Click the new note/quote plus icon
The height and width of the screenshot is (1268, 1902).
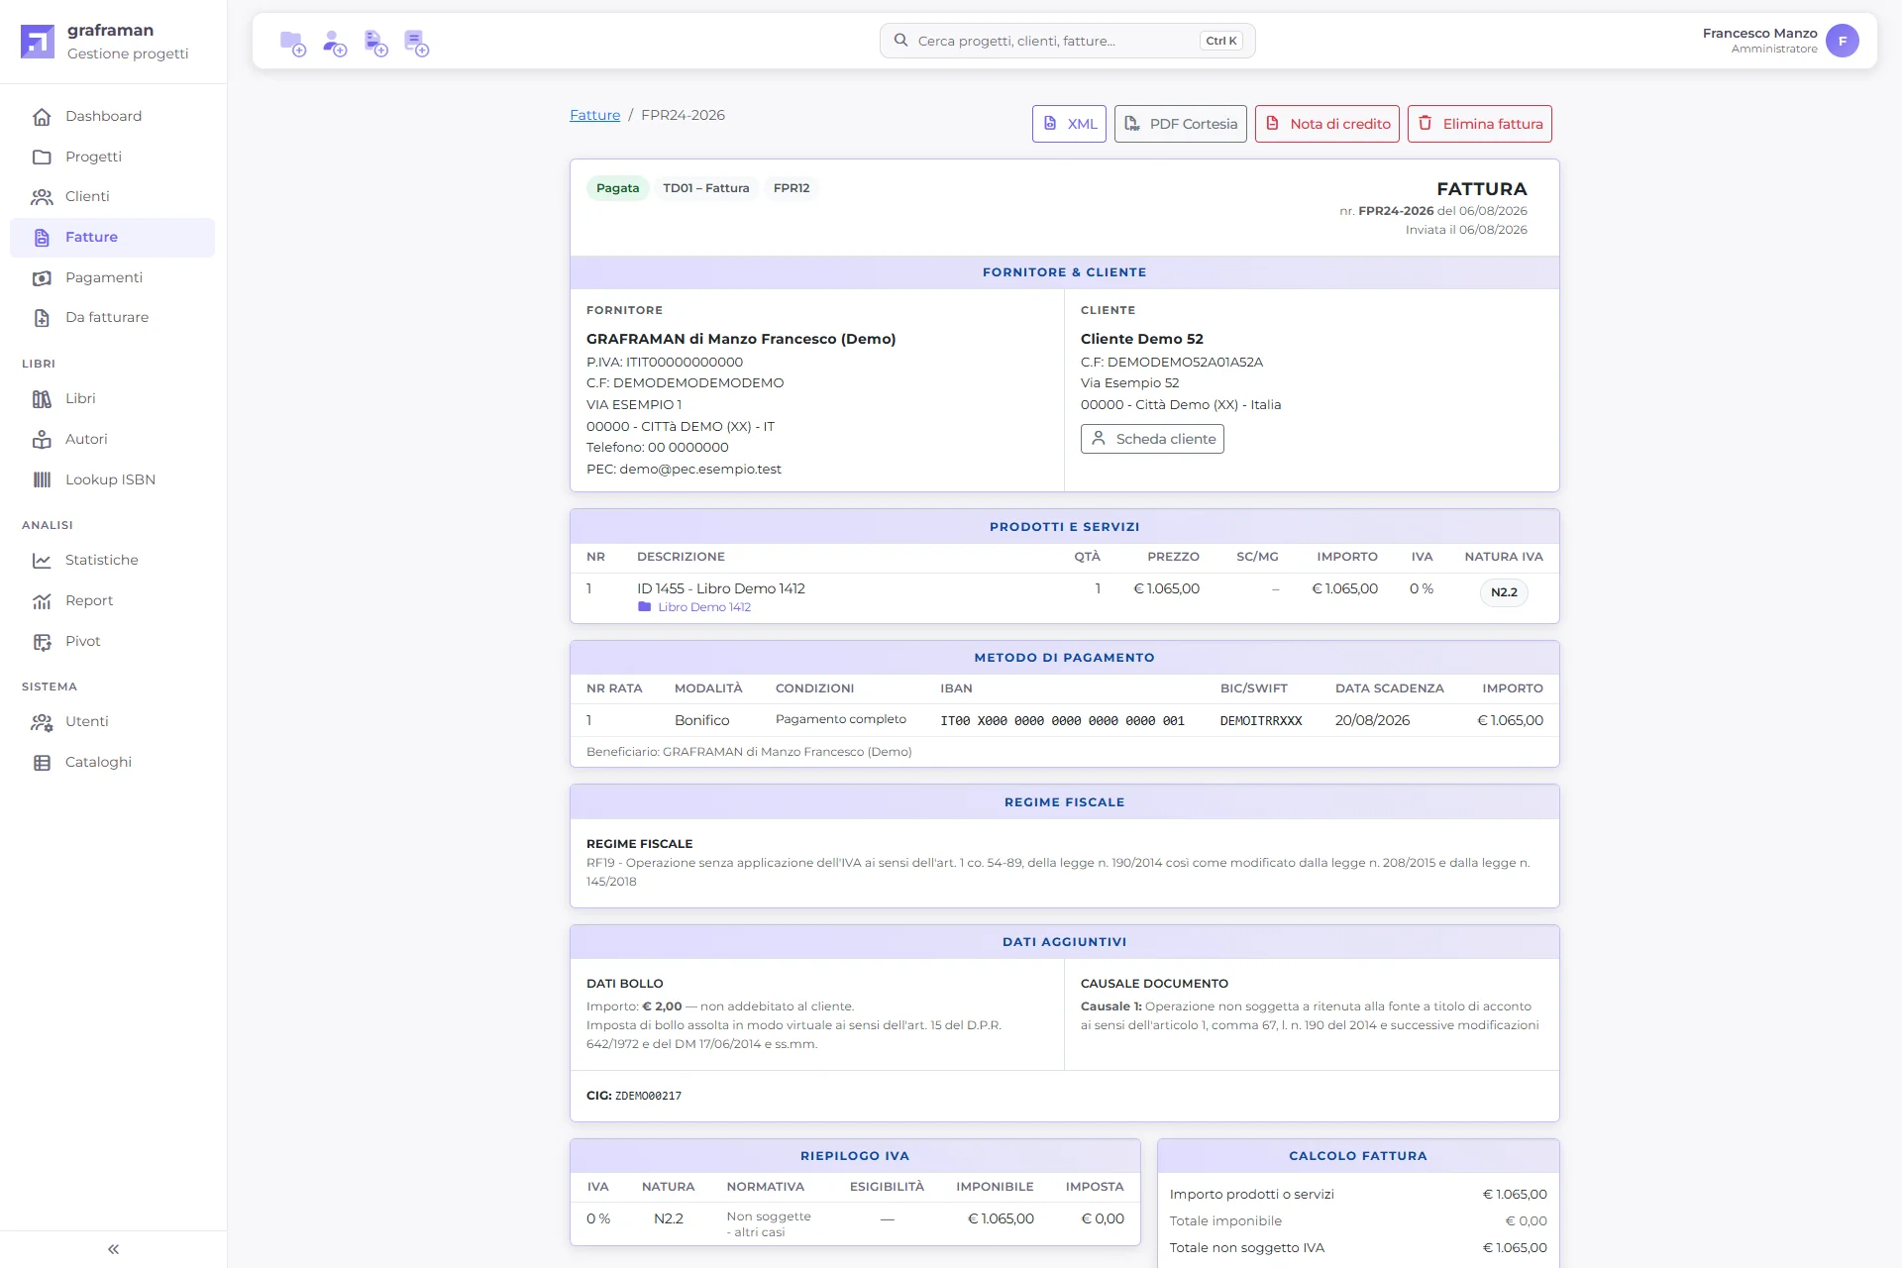[417, 43]
